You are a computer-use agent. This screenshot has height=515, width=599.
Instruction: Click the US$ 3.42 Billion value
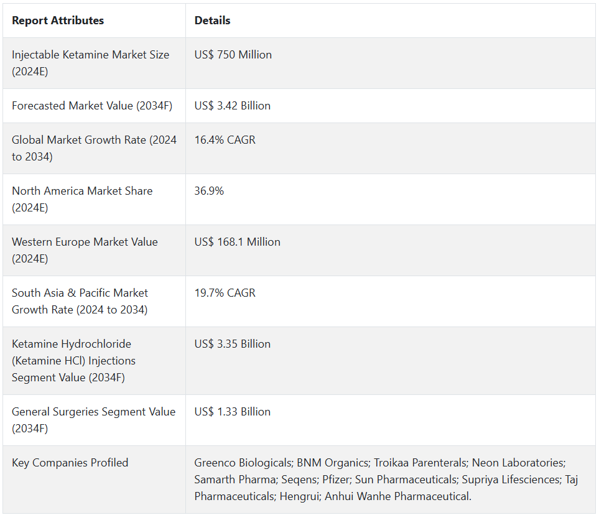point(232,106)
